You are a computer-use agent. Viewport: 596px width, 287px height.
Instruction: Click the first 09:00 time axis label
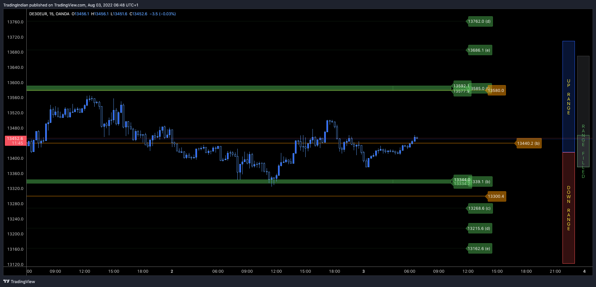(55, 271)
